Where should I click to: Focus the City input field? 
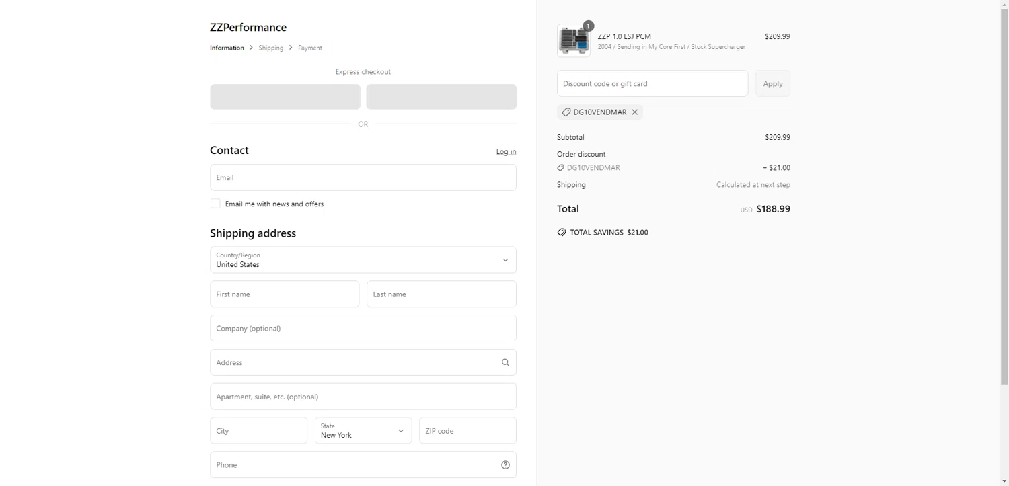pyautogui.click(x=258, y=431)
